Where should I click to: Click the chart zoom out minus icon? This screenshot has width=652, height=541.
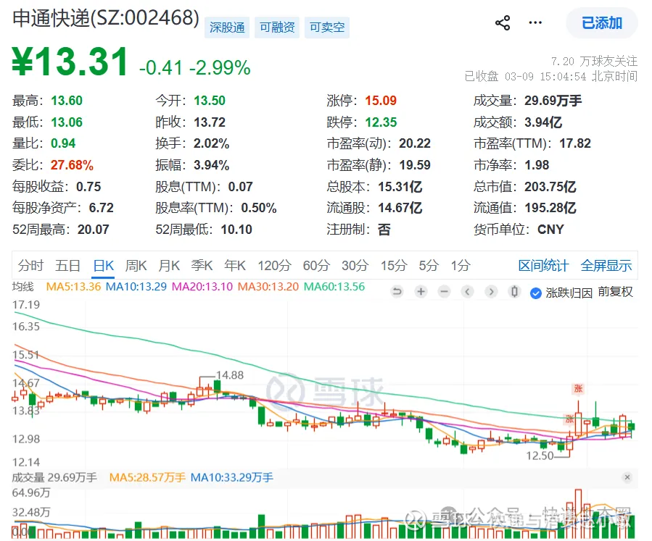click(444, 292)
